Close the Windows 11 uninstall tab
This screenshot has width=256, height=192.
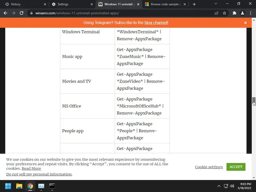[138, 4]
